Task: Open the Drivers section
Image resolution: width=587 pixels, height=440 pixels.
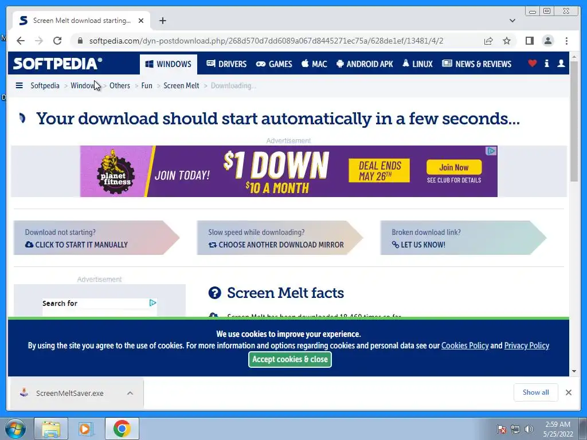Action: coord(226,64)
